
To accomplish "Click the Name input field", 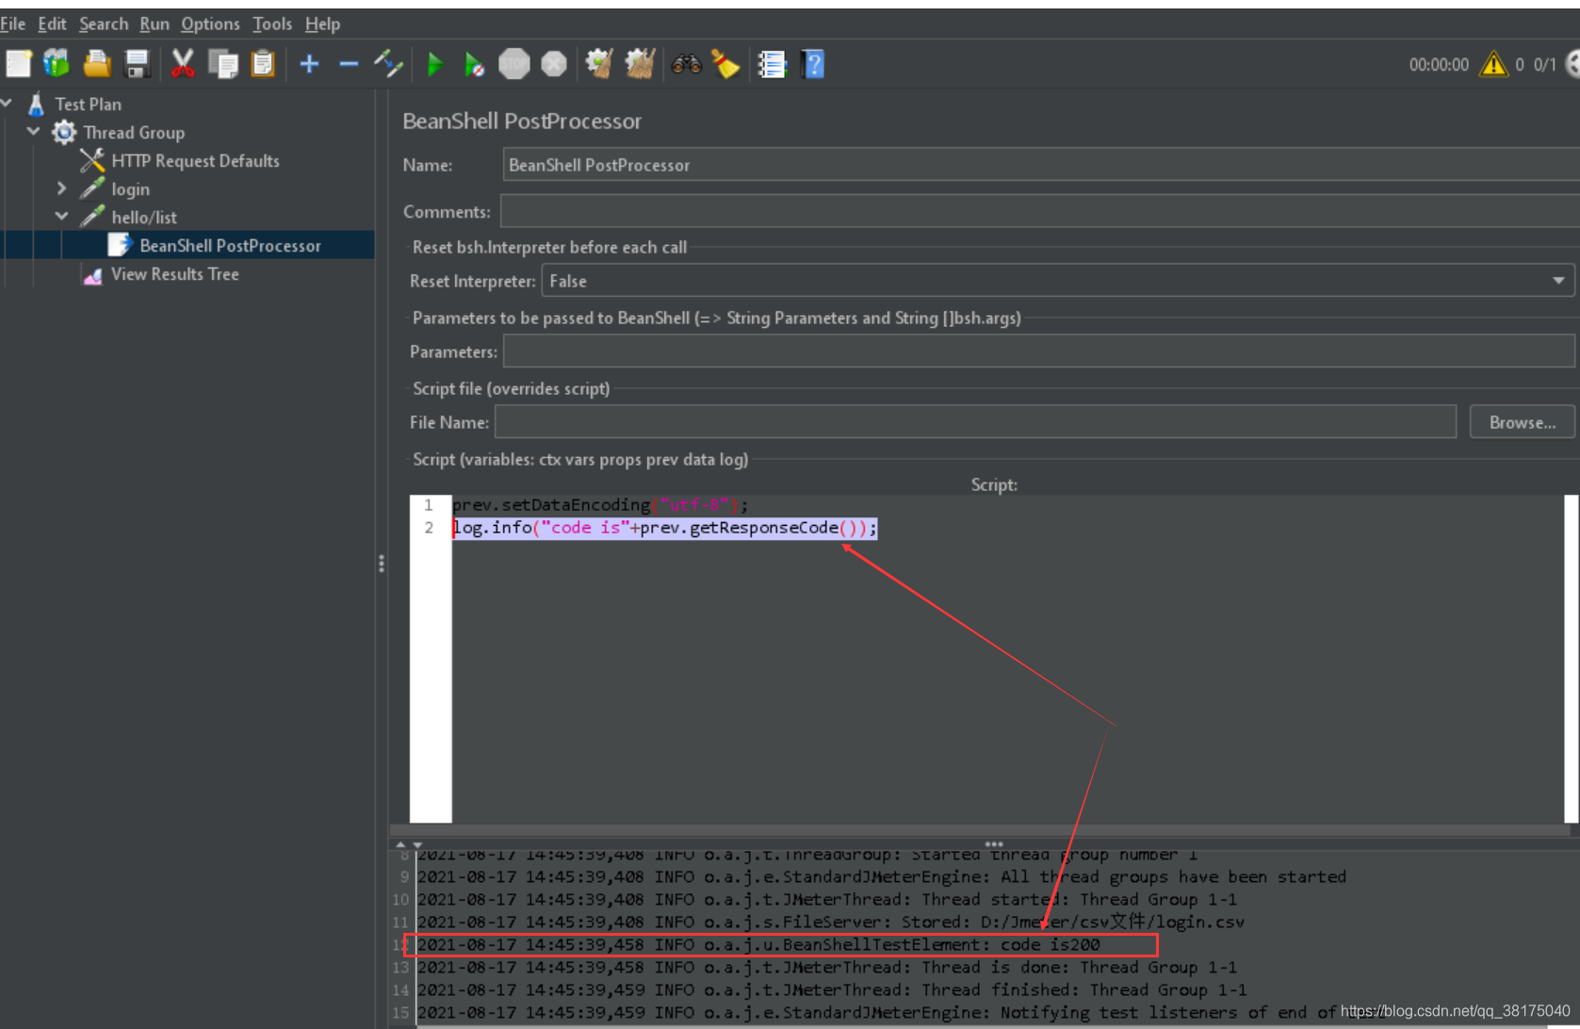I will coord(1040,165).
